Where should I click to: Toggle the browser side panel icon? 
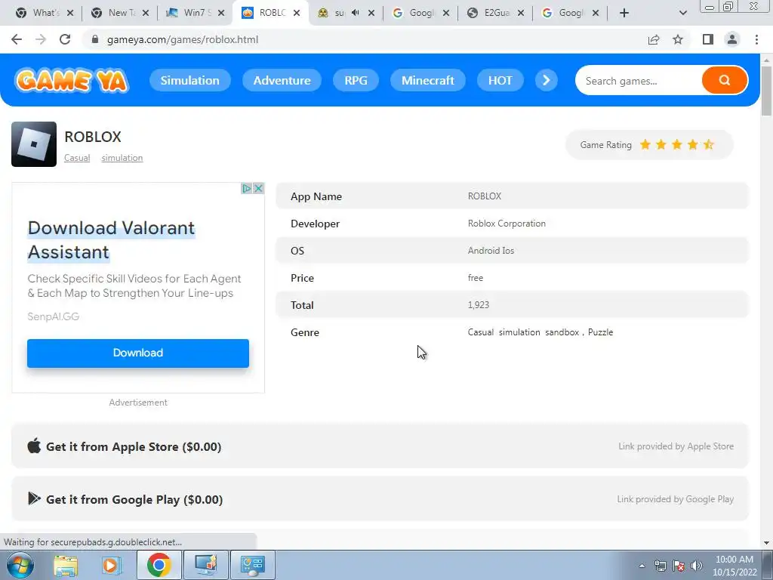(x=708, y=39)
